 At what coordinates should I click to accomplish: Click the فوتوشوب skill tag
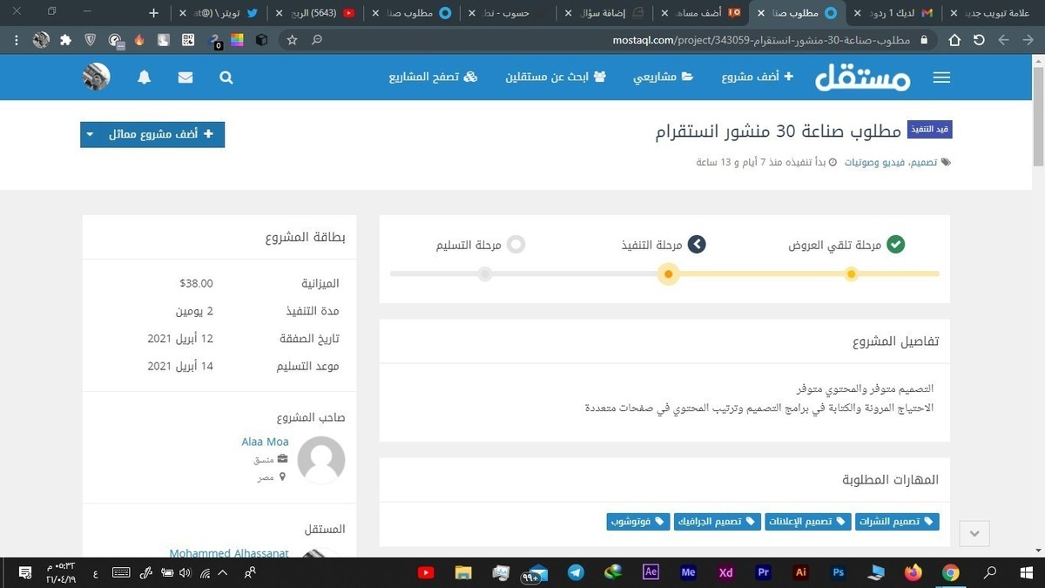click(x=637, y=522)
